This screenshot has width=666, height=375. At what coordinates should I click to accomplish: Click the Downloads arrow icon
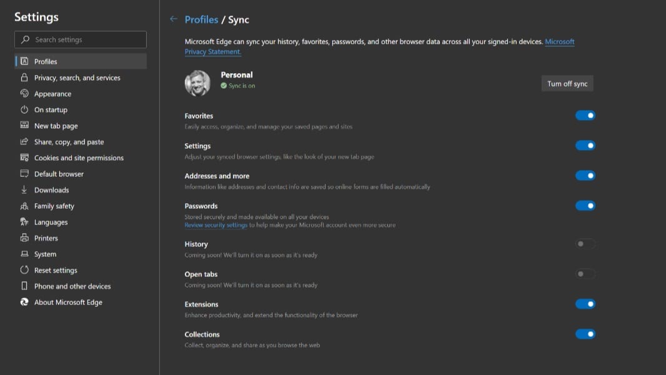click(24, 190)
